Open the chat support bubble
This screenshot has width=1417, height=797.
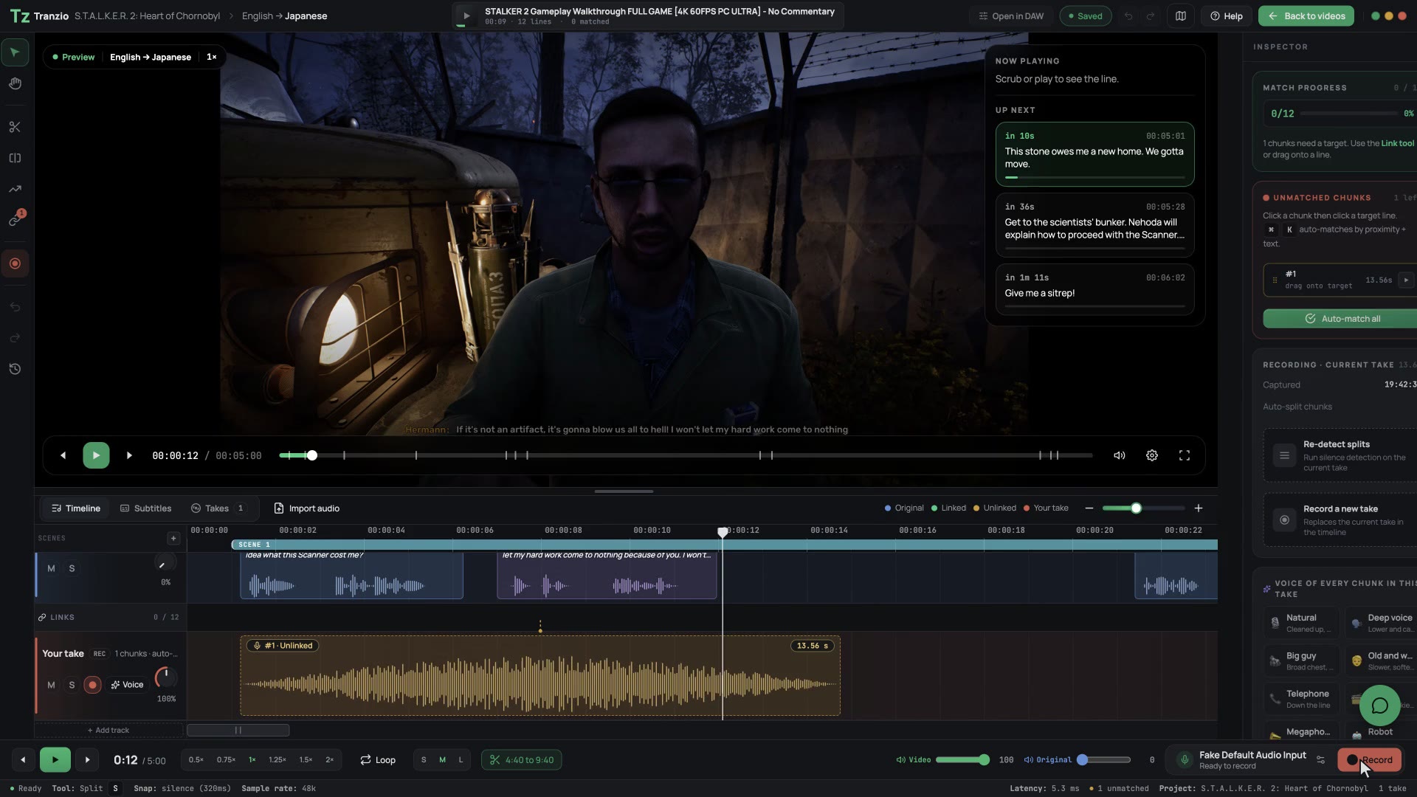1379,705
